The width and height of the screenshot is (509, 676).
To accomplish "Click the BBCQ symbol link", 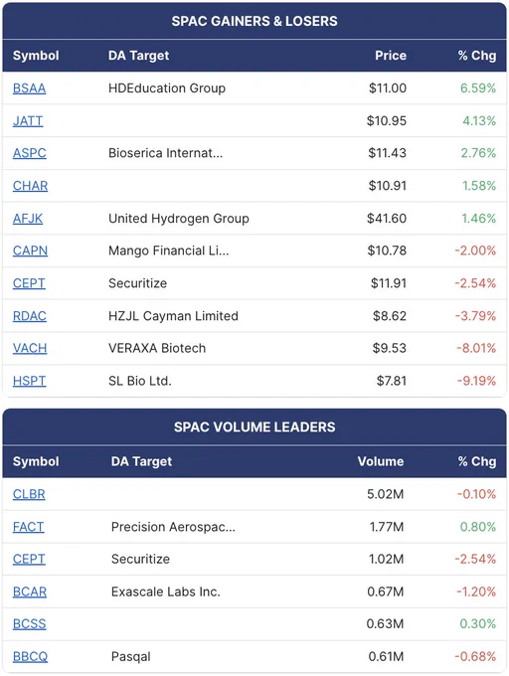I will pos(30,656).
